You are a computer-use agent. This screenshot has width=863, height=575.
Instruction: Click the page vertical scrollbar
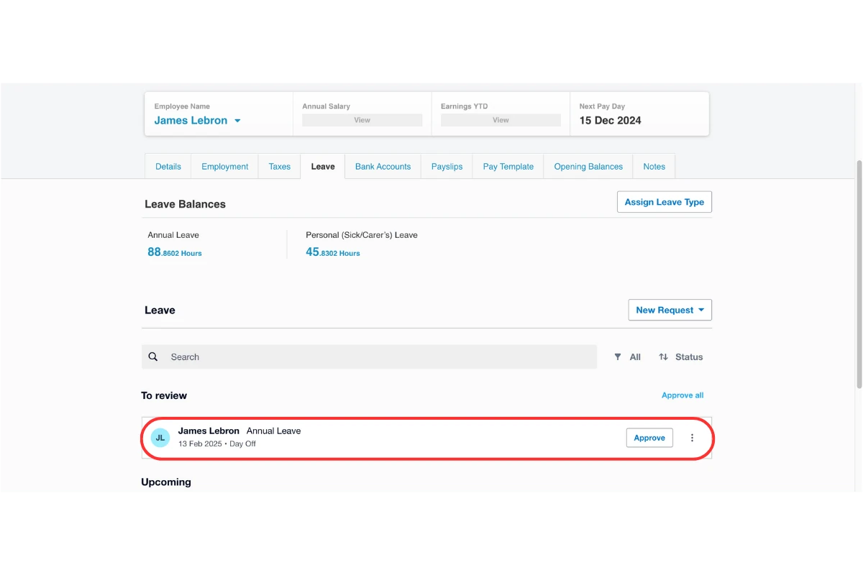click(859, 275)
